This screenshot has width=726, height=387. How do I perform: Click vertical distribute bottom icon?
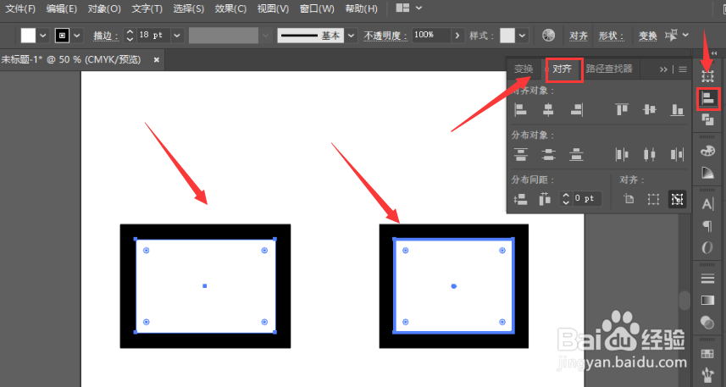(576, 154)
